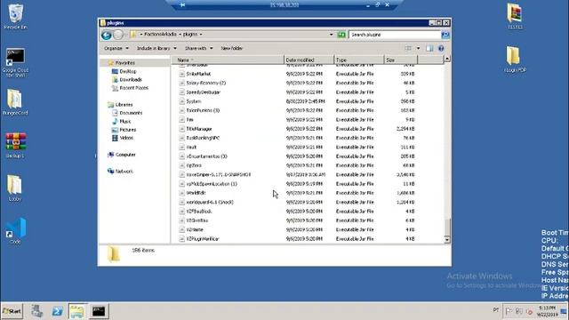Select the WorldEdit file row

click(298, 193)
